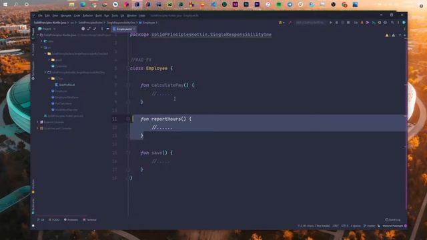Image resolution: width=427 pixels, height=240 pixels.
Task: Open the Event Log
Action: pos(393,219)
